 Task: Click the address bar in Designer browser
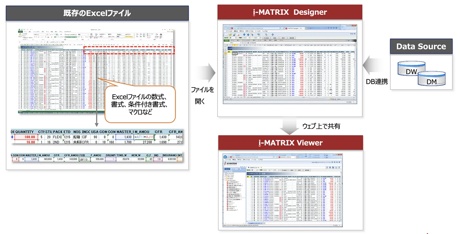coord(258,28)
